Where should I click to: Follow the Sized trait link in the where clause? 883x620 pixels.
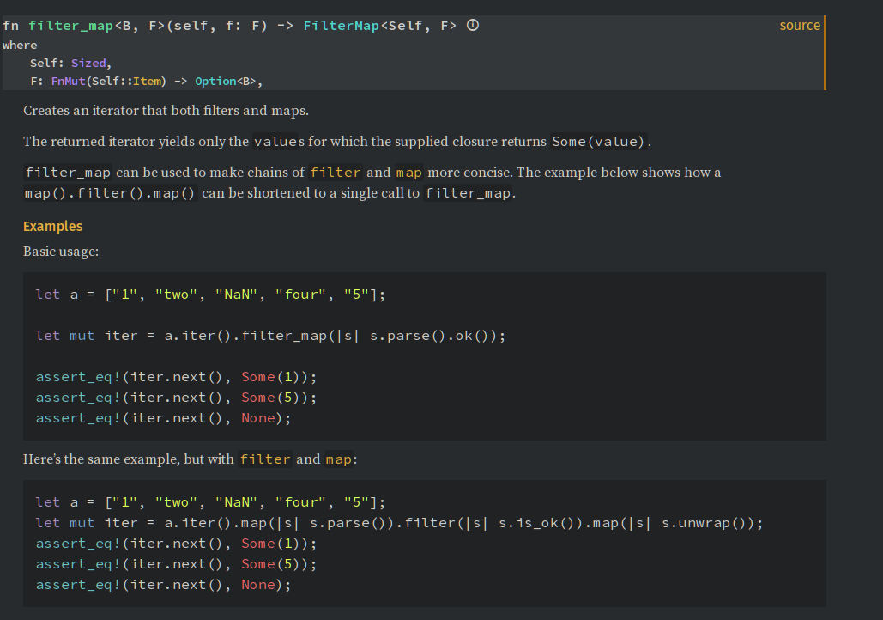(88, 63)
